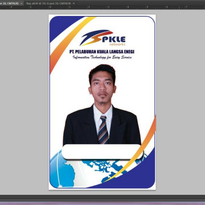Click the striped tie in the portrait photo
This screenshot has width=205, height=205.
point(103,130)
